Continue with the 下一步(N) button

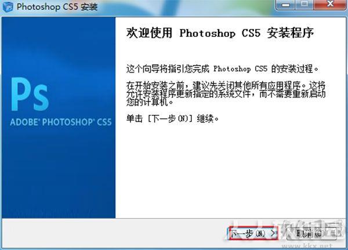253,233
